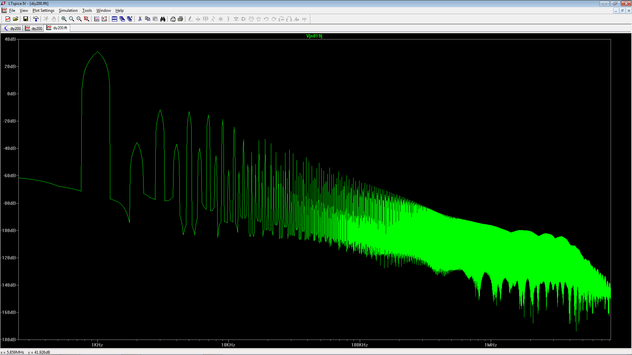Click the cursor readout in status bar

point(25,352)
